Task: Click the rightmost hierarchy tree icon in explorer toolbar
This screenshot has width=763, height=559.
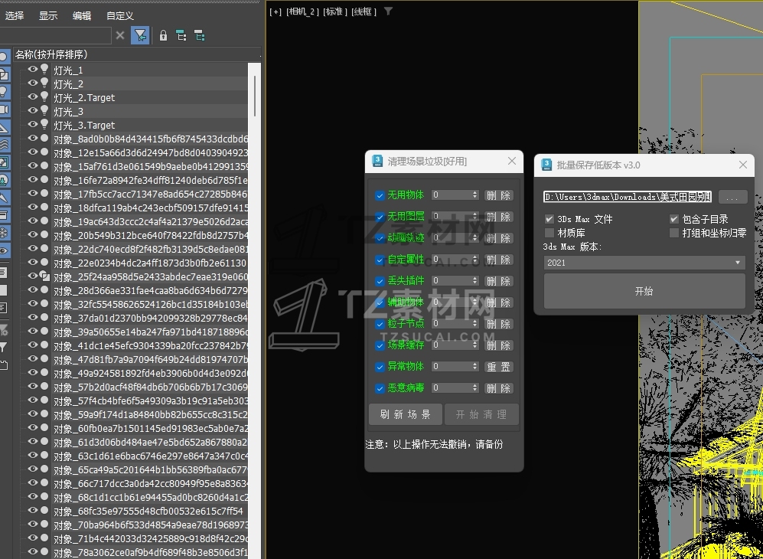Action: 199,35
